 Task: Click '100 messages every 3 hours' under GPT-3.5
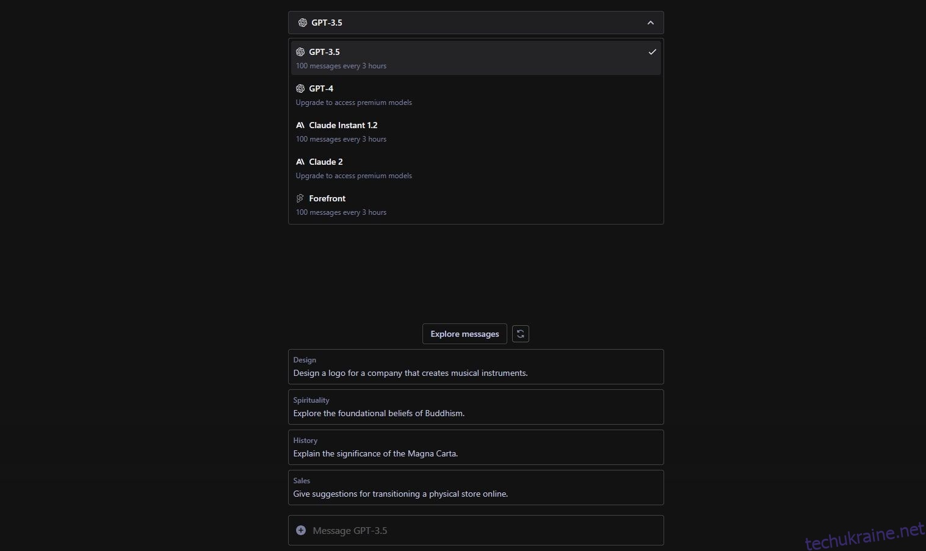coord(341,66)
